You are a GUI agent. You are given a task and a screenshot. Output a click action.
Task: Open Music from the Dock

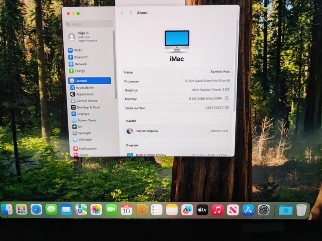pos(218,210)
